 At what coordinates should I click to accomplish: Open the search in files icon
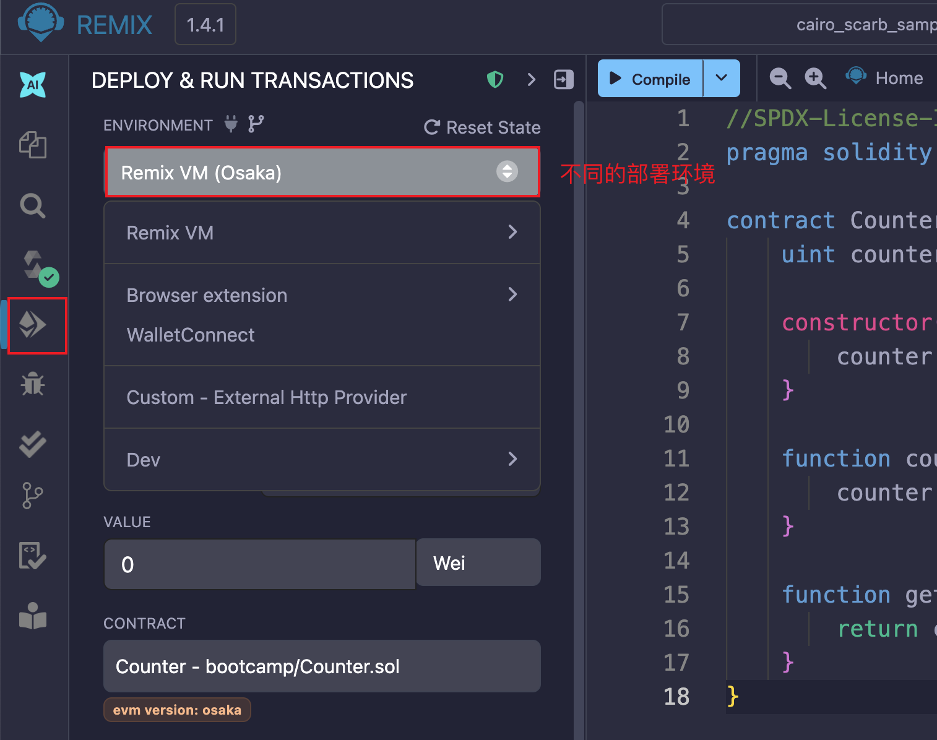point(33,205)
